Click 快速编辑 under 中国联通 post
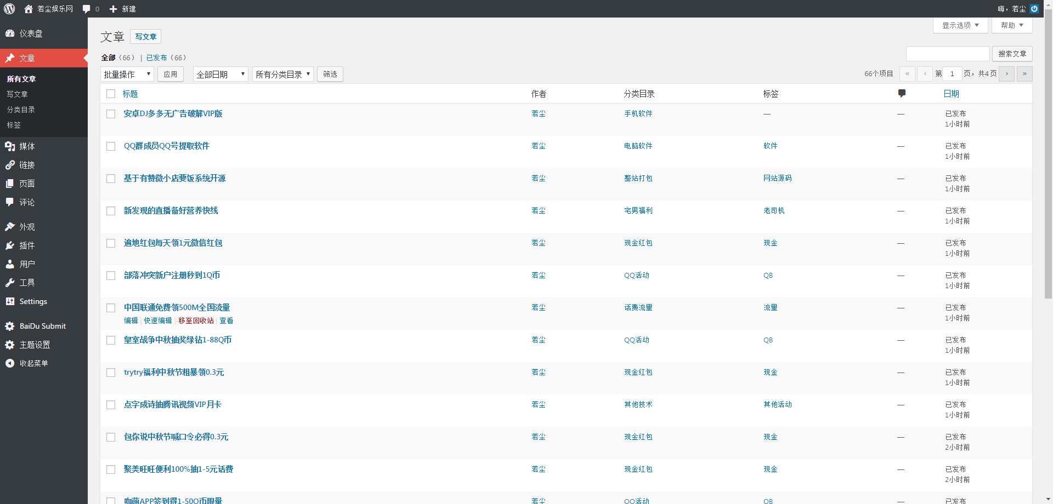 pyautogui.click(x=158, y=320)
